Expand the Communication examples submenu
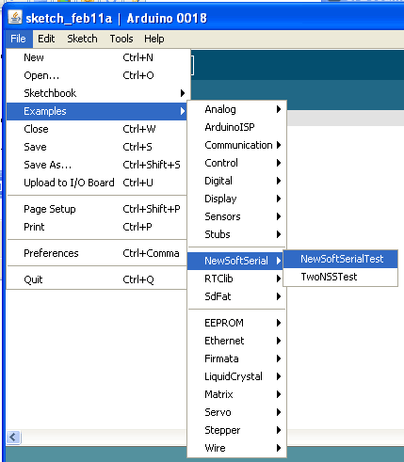Viewport: 404px width, 462px height. pos(237,145)
